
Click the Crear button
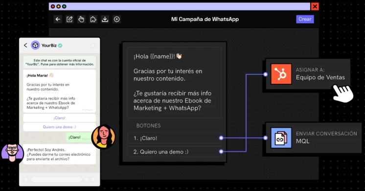coord(305,19)
